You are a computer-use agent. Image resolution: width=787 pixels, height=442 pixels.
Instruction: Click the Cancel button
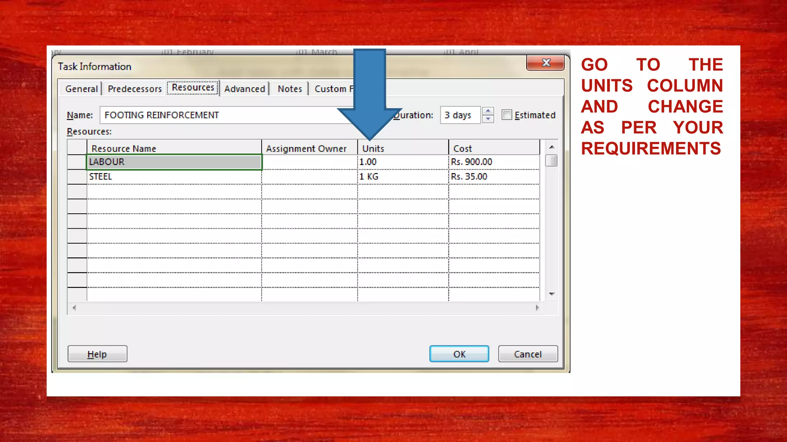(x=528, y=354)
